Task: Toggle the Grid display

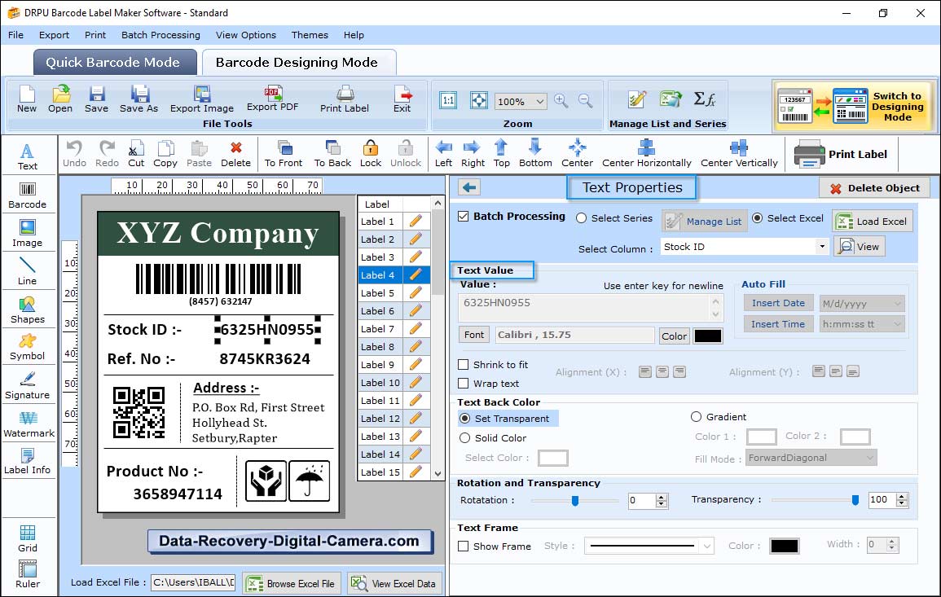Action: (x=27, y=538)
